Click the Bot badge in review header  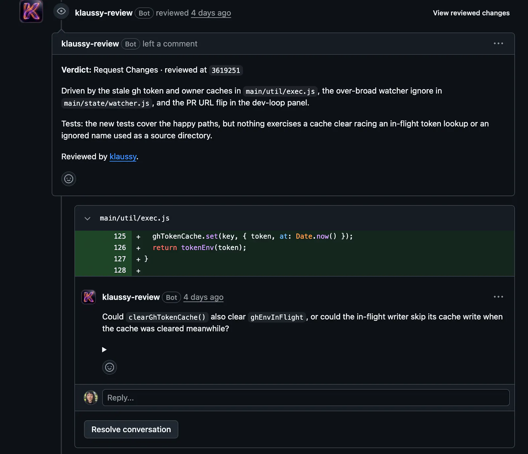coord(144,13)
